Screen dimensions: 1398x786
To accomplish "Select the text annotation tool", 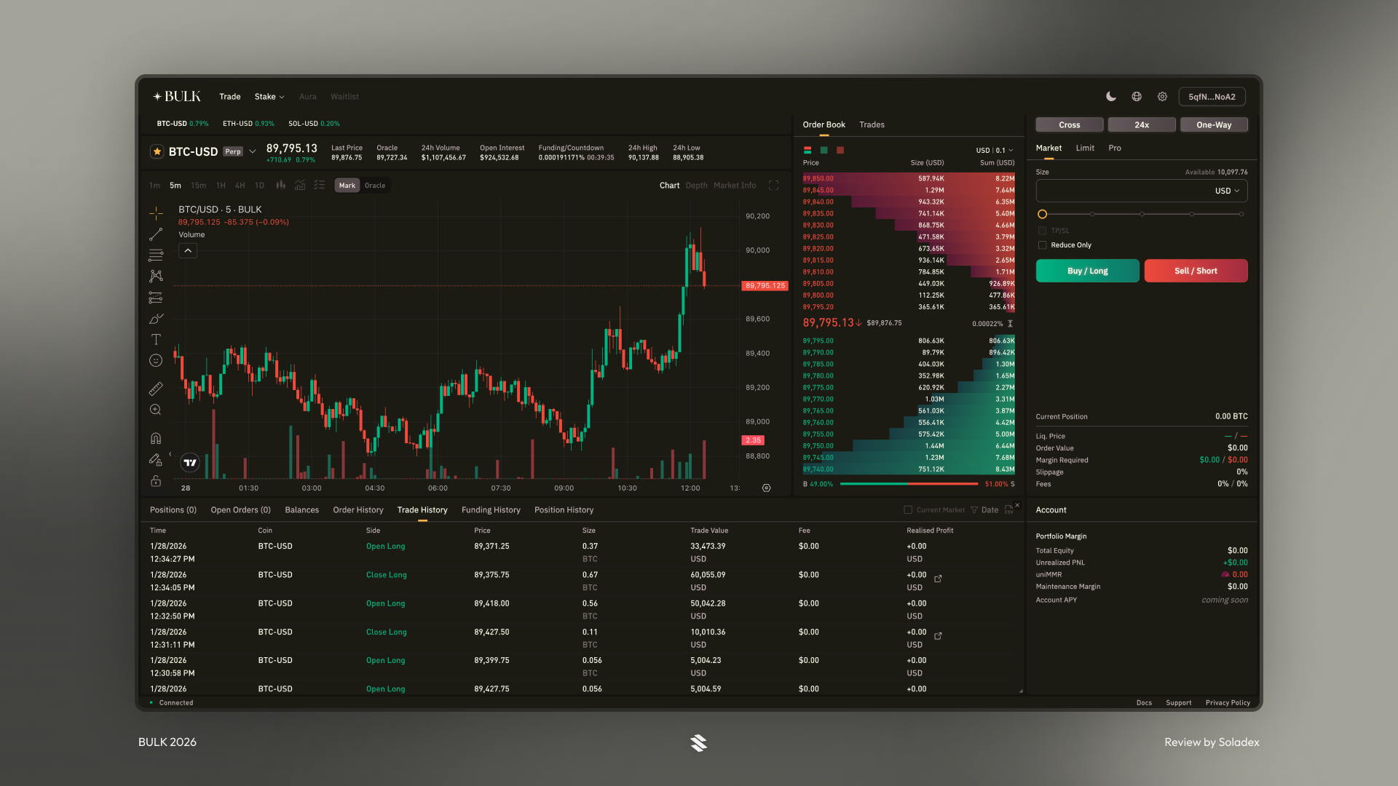I will click(155, 339).
